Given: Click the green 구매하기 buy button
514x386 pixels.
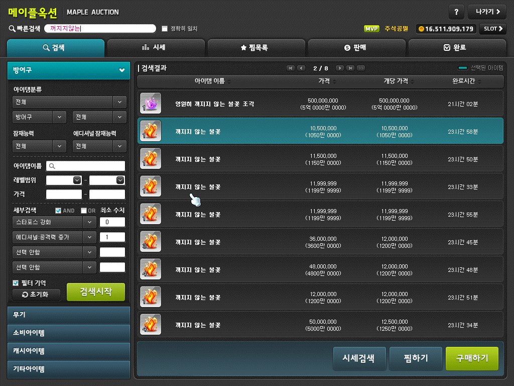Looking at the screenshot, I should click(472, 358).
